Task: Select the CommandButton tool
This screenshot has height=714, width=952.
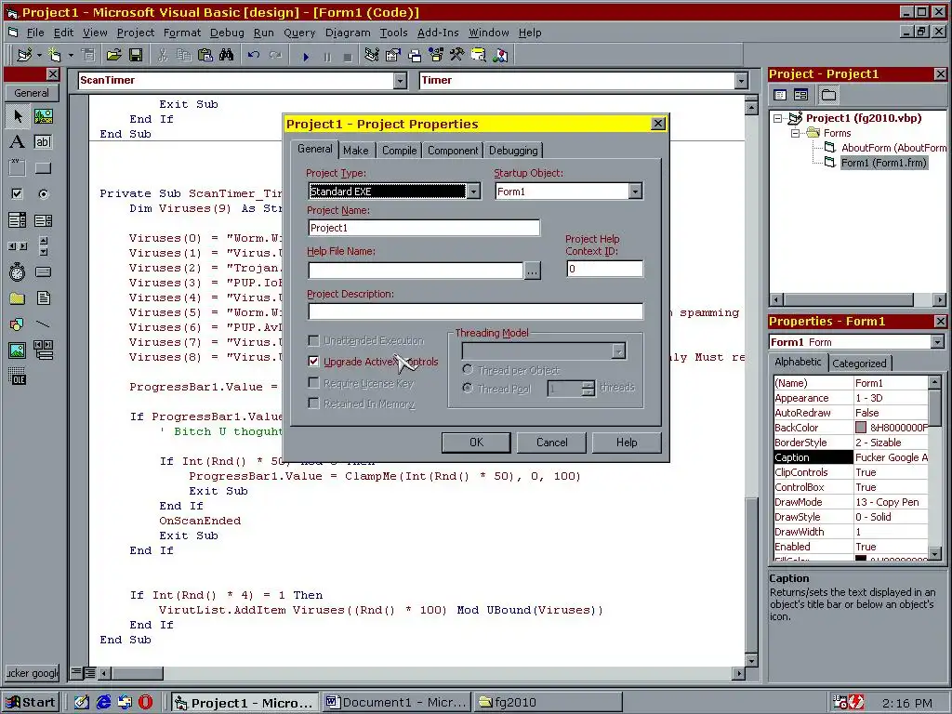Action: click(43, 168)
